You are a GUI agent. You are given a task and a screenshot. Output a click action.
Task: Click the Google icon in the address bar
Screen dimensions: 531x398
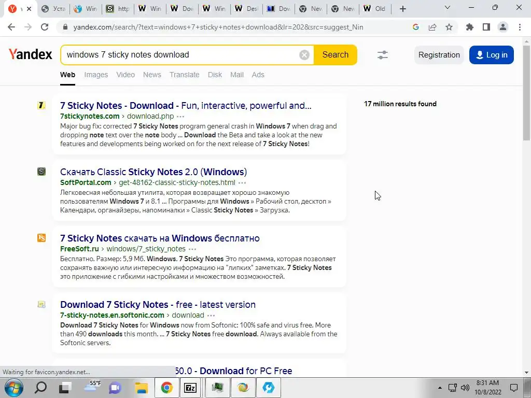416,27
